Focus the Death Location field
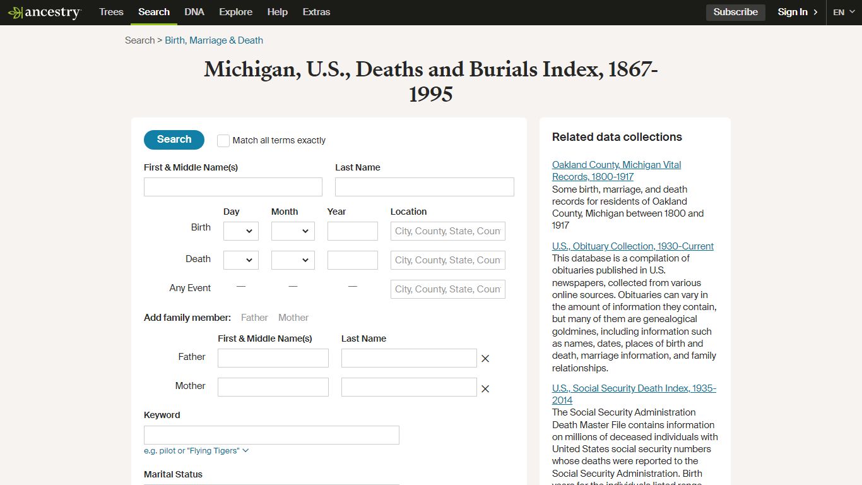This screenshot has height=485, width=862. (448, 260)
